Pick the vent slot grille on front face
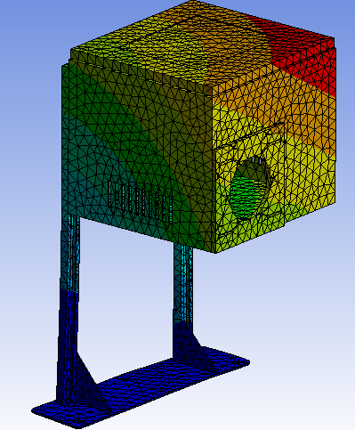The height and width of the screenshot is (430, 355). tap(140, 202)
